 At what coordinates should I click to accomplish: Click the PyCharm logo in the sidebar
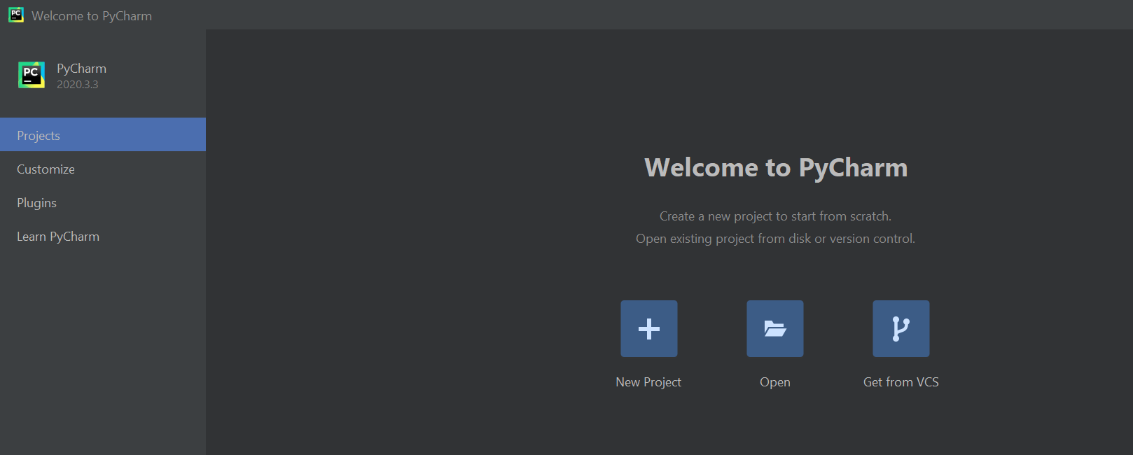[32, 75]
